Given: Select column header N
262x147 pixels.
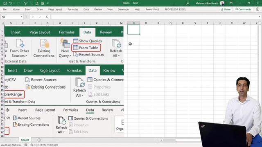Looking at the screenshot, I should (x=133, y=23).
